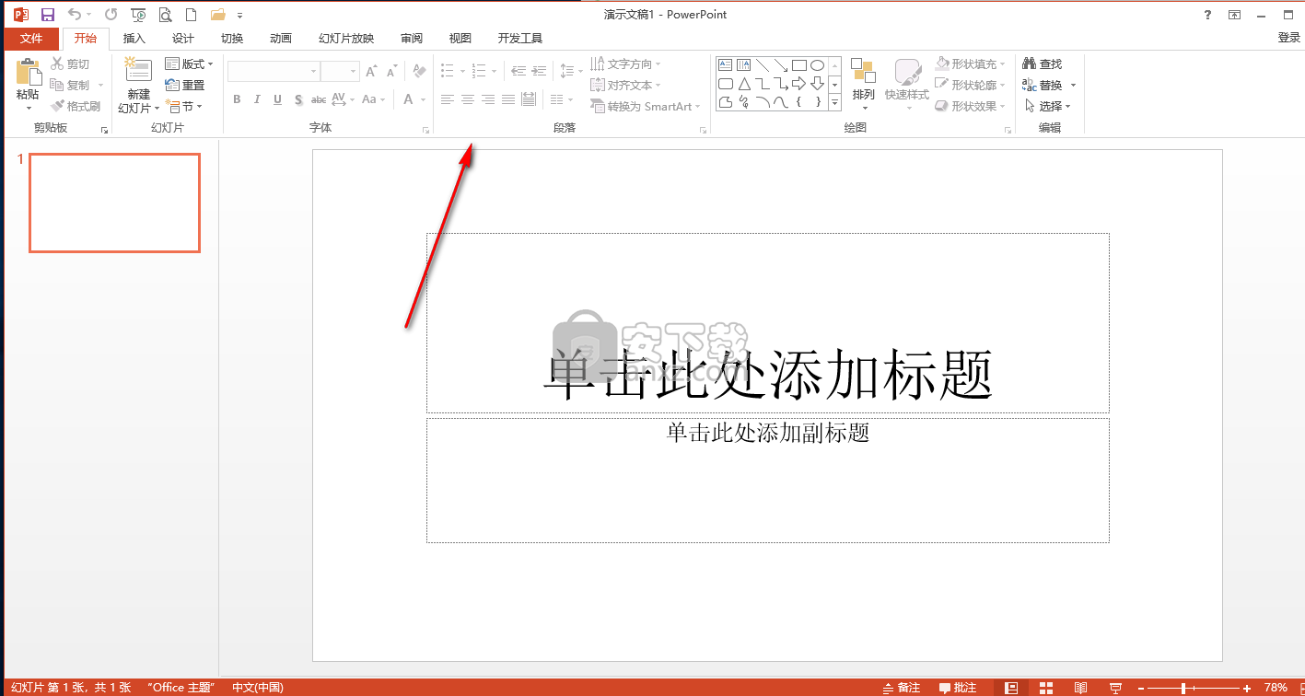The height and width of the screenshot is (696, 1305).
Task: Open the font name combo box
Action: [274, 71]
